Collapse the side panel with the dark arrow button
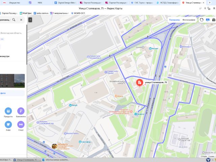Screen dimensions: 216x162 pos(30,20)
